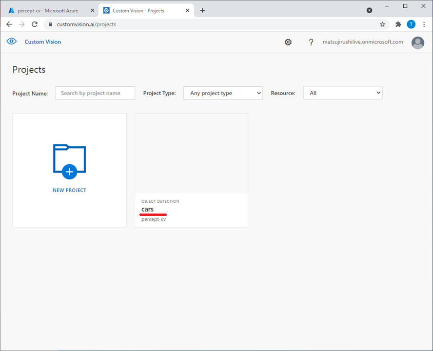Select the Custom Vision - Projects tab
433x351 pixels.
[x=138, y=11]
